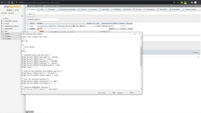Collapse the tutorial database node
This screenshot has width=201, height=113.
click(x=2, y=34)
